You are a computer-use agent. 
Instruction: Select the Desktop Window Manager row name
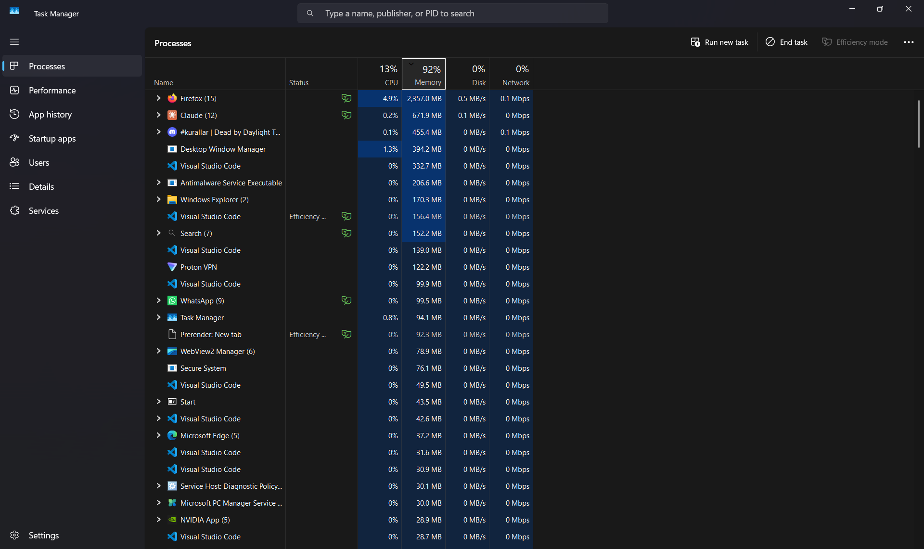pos(223,149)
